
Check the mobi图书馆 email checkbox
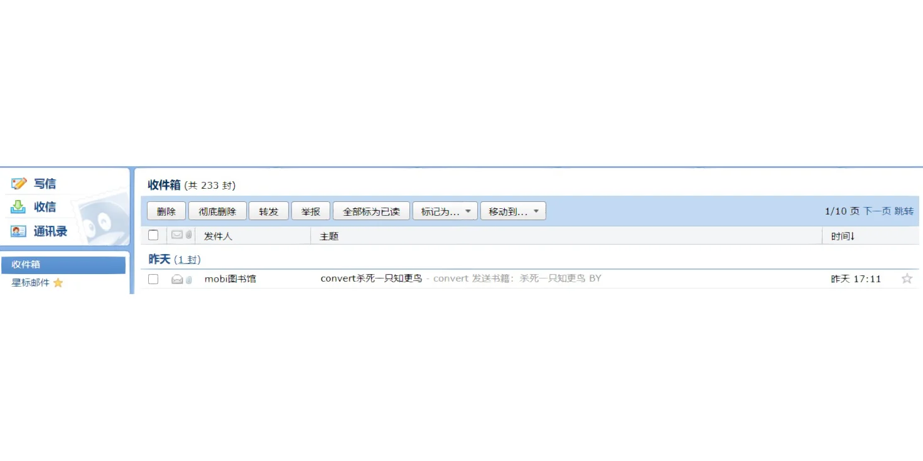(153, 279)
